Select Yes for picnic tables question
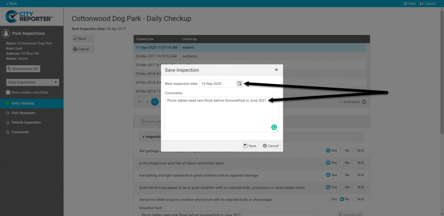 tap(328, 199)
